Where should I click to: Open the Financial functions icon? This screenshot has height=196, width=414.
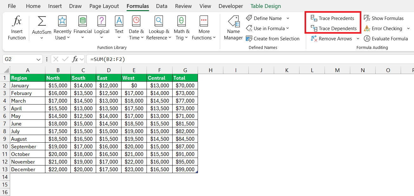click(82, 21)
